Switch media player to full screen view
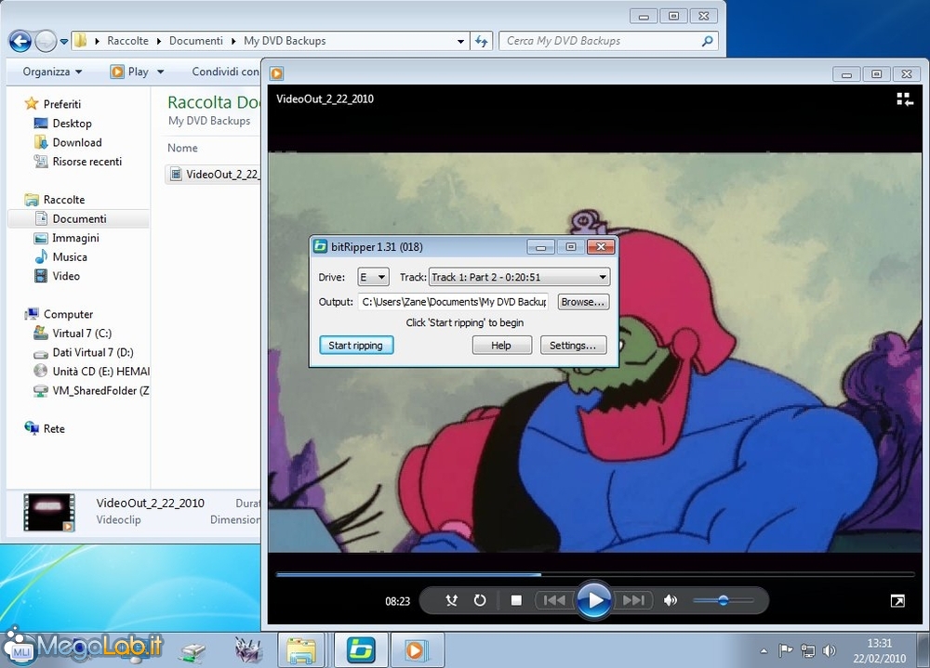The height and width of the screenshot is (668, 930). [x=897, y=601]
